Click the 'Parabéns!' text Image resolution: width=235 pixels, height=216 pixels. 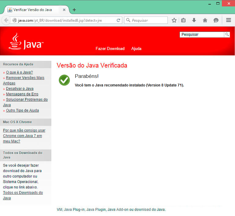[86, 76]
